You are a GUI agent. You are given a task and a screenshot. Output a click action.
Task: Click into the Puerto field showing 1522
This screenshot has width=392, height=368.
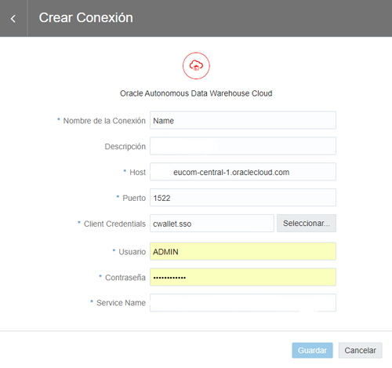click(243, 198)
